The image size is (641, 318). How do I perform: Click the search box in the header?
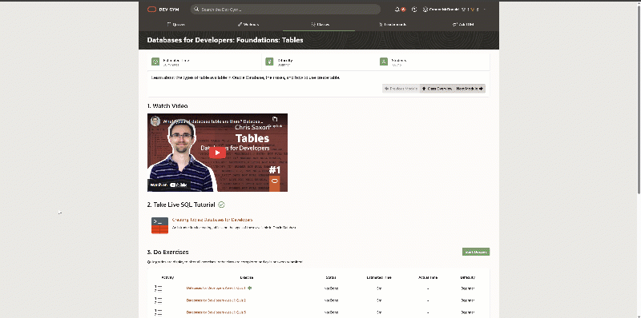pyautogui.click(x=285, y=10)
